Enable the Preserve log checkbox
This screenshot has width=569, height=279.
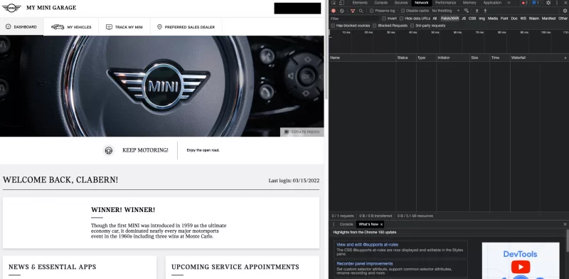coord(371,11)
